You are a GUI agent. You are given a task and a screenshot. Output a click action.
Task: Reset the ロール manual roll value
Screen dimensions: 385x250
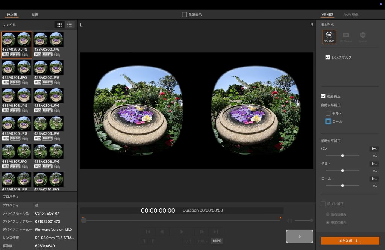374,179
